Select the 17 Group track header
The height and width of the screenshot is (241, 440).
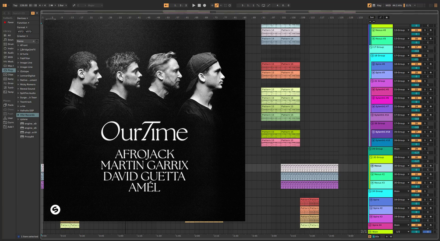(381, 49)
